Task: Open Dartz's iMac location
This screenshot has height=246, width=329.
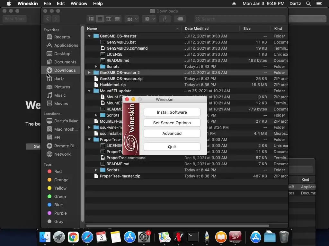Action: 60,121
